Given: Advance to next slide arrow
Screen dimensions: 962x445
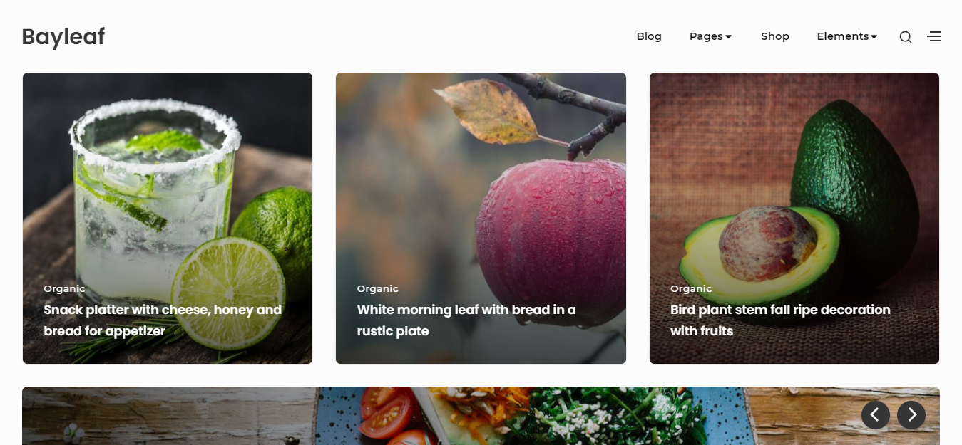Looking at the screenshot, I should pyautogui.click(x=911, y=414).
